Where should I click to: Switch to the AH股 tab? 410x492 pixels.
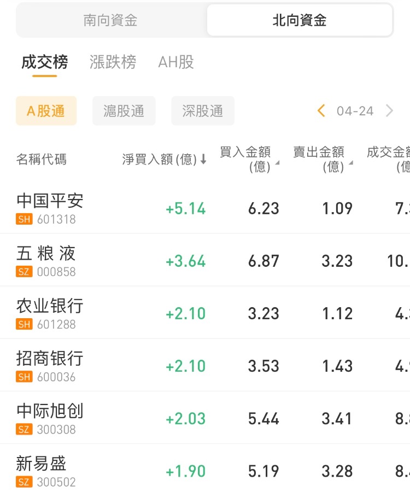pos(176,62)
